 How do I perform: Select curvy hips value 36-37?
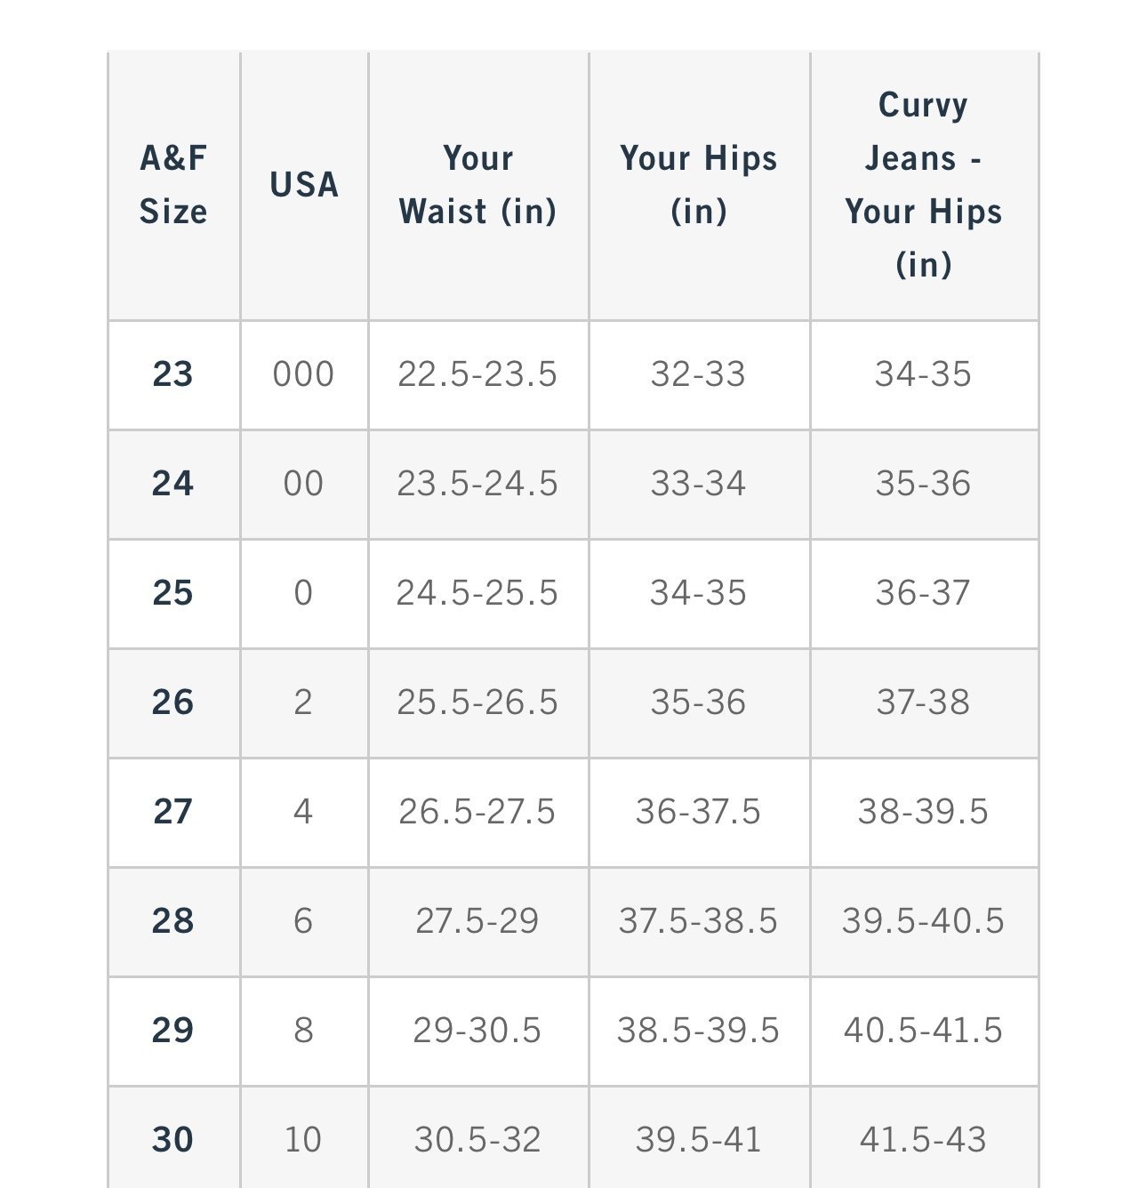tap(924, 593)
